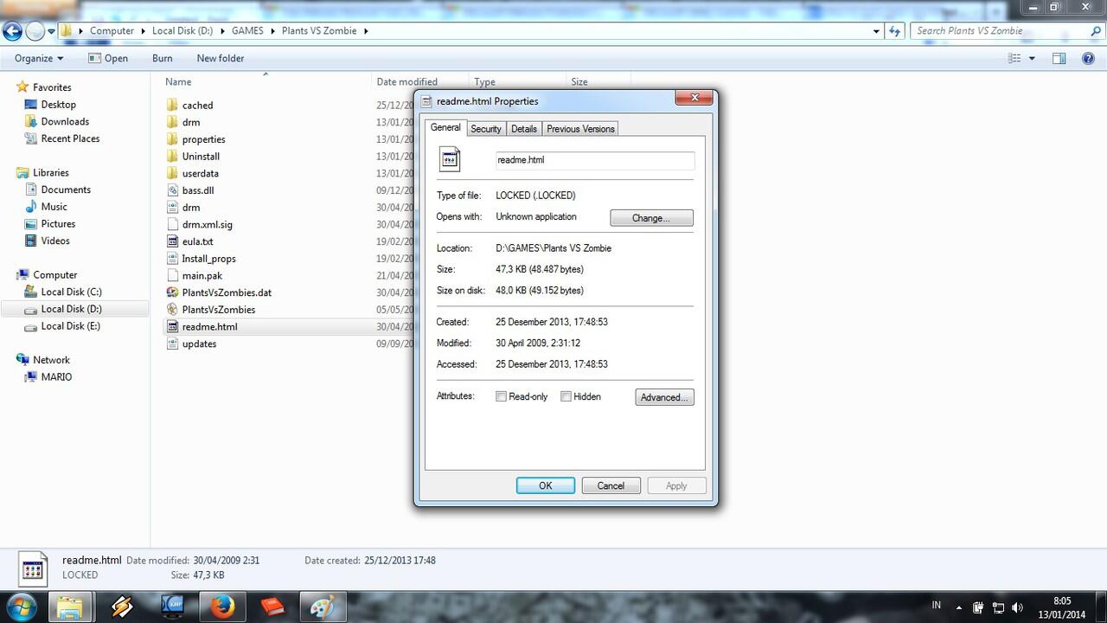The width and height of the screenshot is (1107, 623).
Task: Expand the address bar history dropdown
Action: coord(876,30)
